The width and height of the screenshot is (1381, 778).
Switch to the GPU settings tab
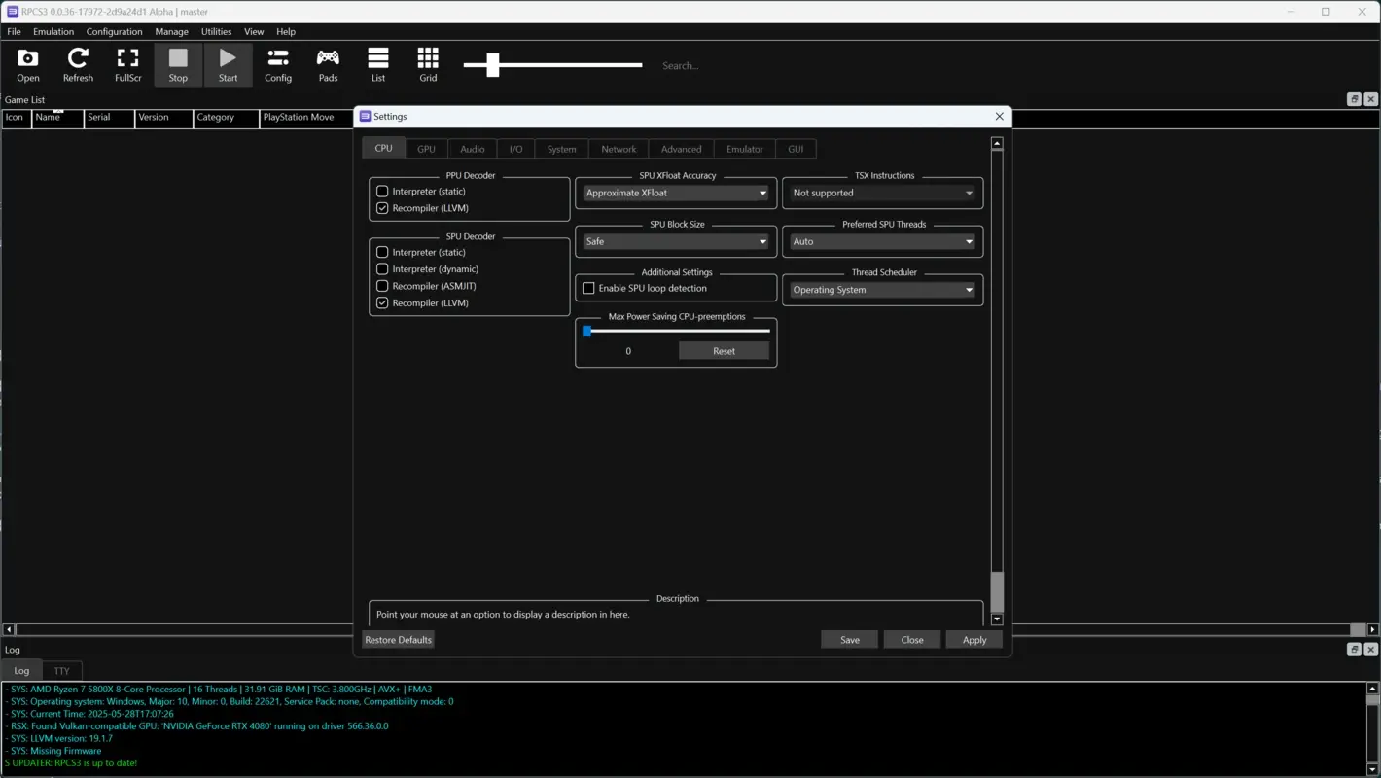(426, 148)
